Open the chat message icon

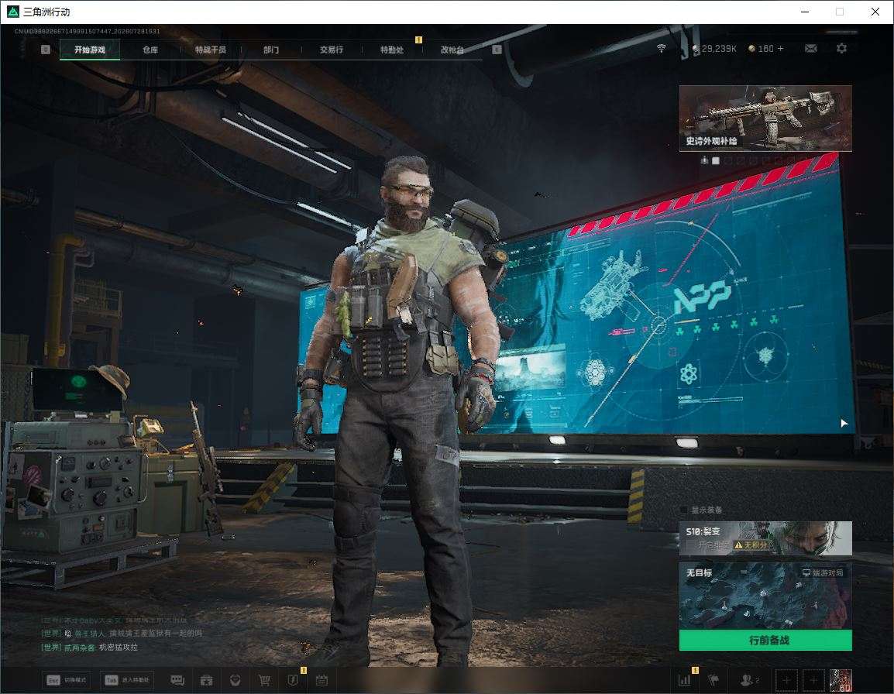click(x=177, y=680)
